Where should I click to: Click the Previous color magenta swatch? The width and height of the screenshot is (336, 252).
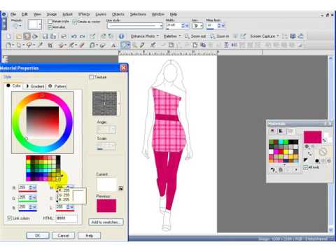click(106, 206)
